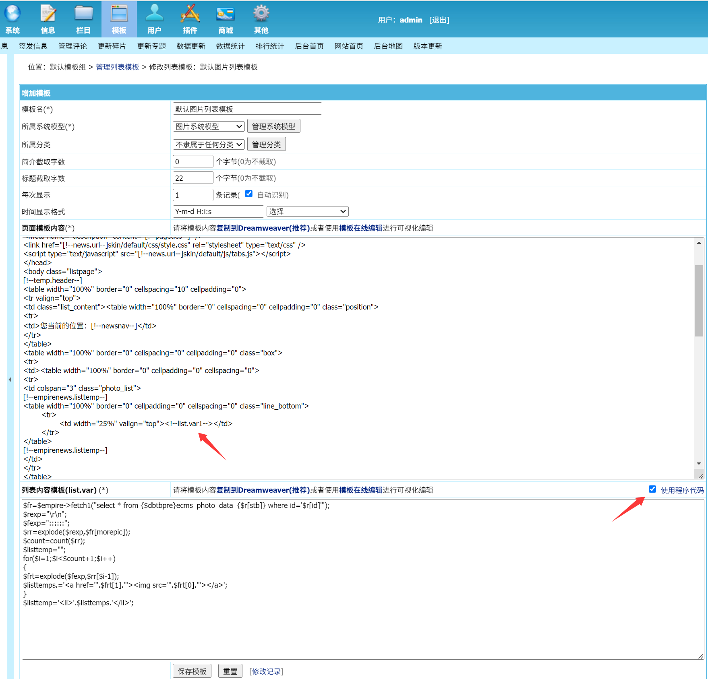Focus 模板名 input field
This screenshot has width=708, height=679.
247,109
